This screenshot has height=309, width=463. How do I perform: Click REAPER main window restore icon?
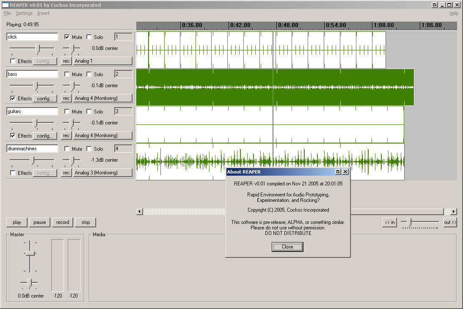[434, 5]
